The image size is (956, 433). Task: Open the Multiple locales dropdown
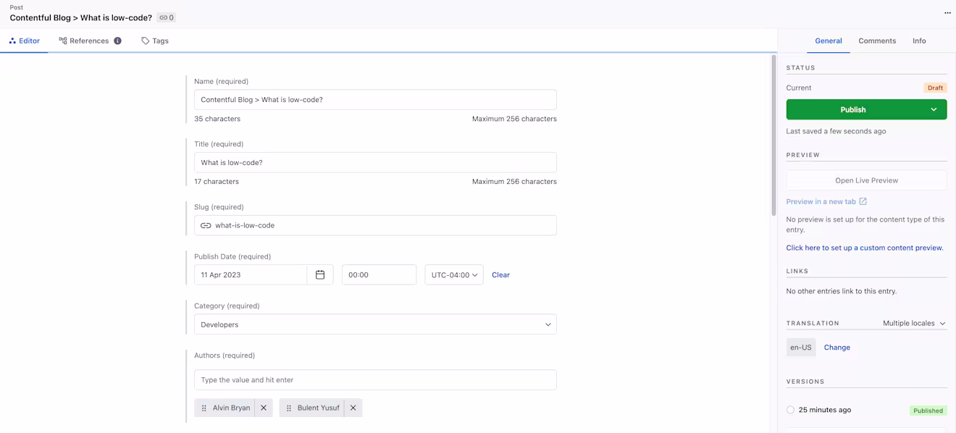click(x=914, y=323)
